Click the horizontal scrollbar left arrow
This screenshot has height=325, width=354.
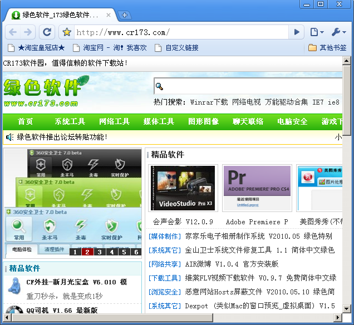pos(7,318)
